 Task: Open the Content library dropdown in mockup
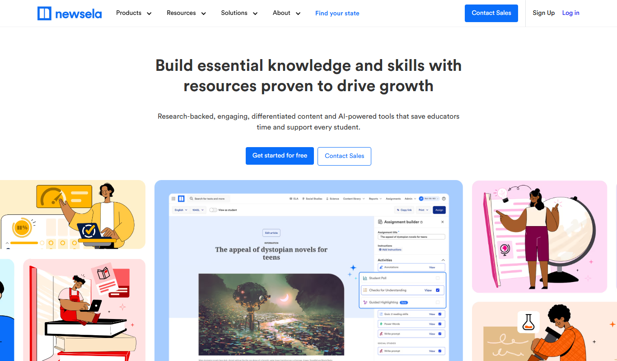click(354, 199)
